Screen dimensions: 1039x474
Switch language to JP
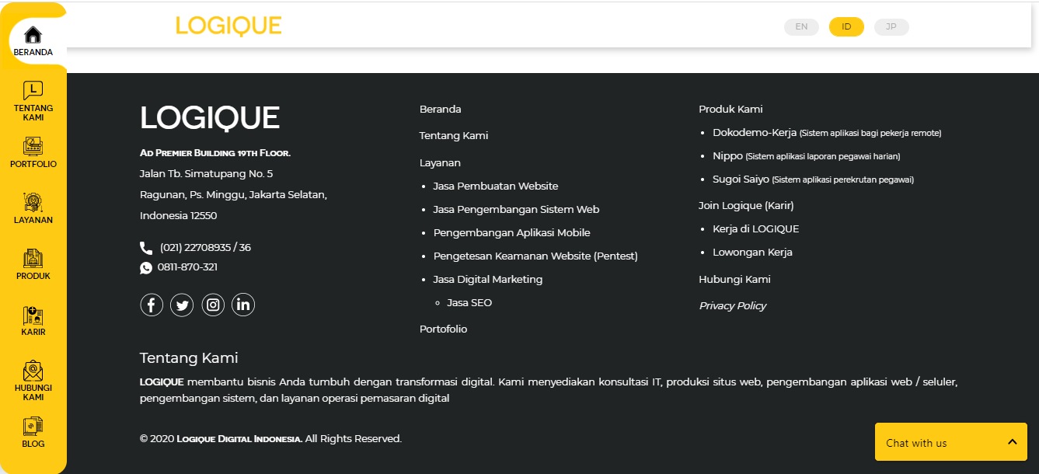pos(891,26)
